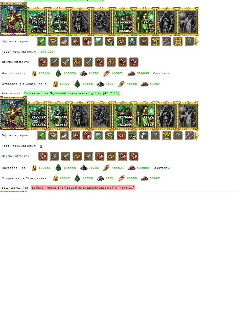
Task: Open the red 0 hero experience link
Action: pyautogui.click(x=41, y=146)
